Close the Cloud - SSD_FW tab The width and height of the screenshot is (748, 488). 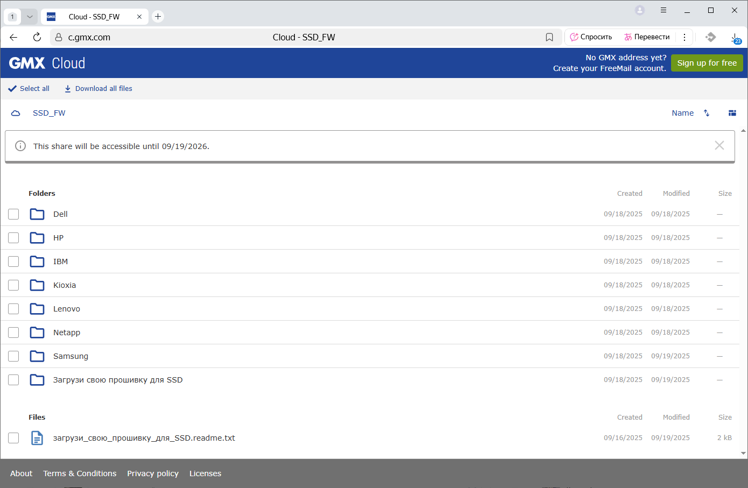click(139, 17)
